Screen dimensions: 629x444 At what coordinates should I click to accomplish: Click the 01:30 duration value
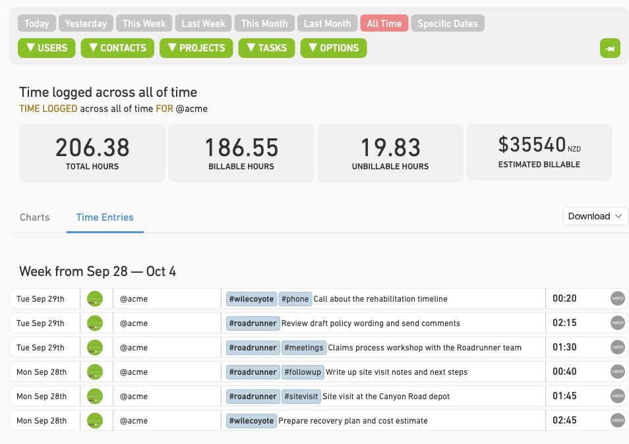pyautogui.click(x=564, y=347)
